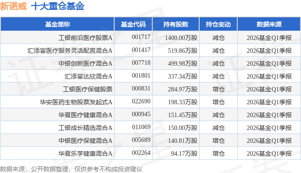Click 增仓 in the 华夏乐享健康混合A row
Viewport: 301px width, 173px height.
pyautogui.click(x=219, y=153)
